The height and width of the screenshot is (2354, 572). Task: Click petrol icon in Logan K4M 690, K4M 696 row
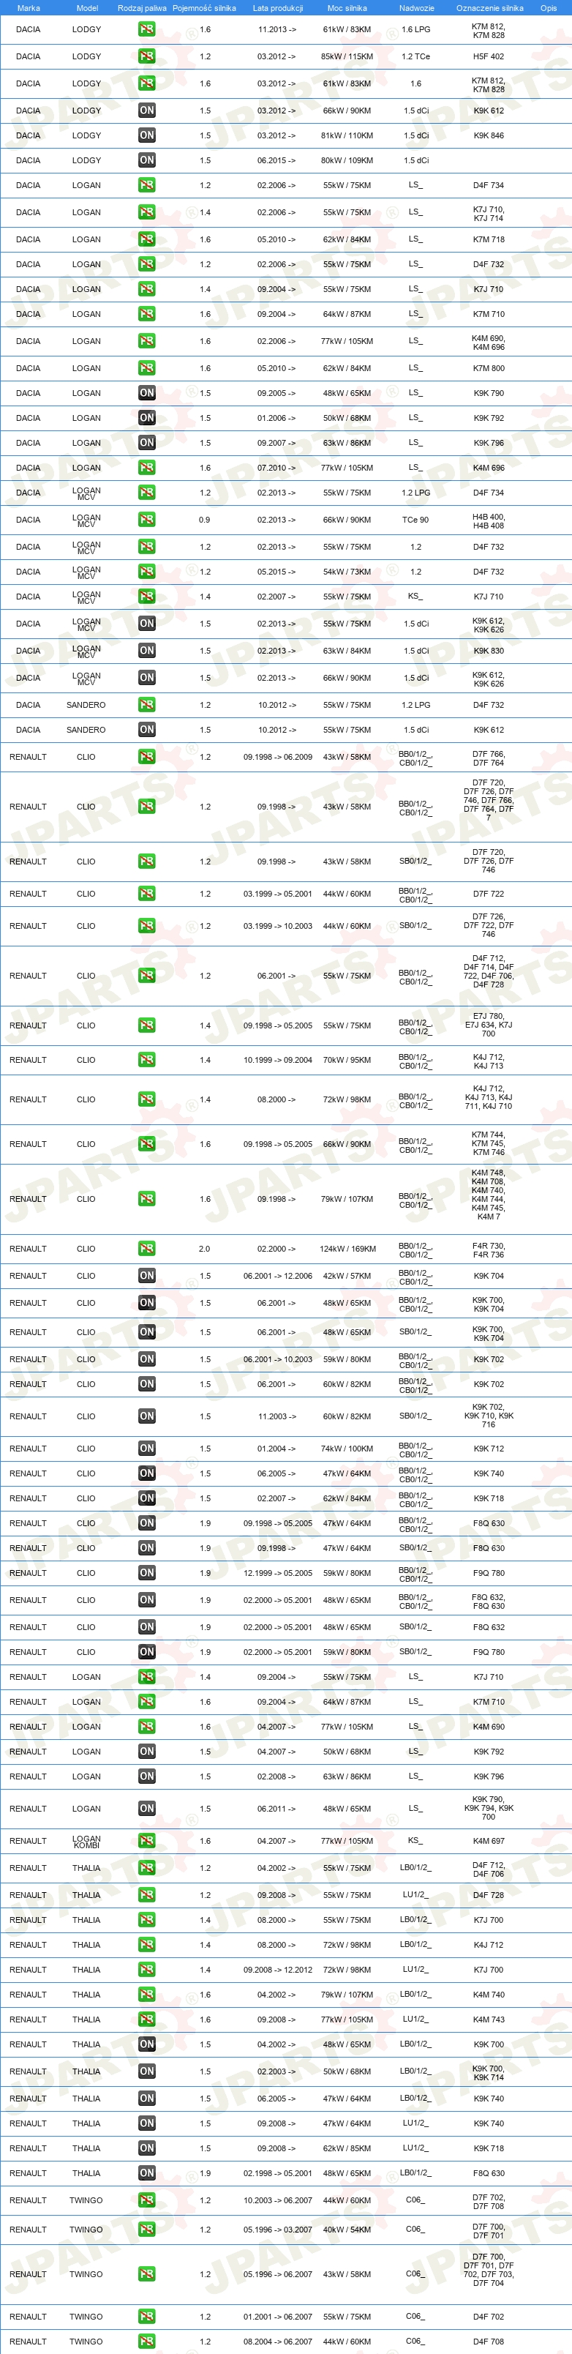[x=146, y=341]
